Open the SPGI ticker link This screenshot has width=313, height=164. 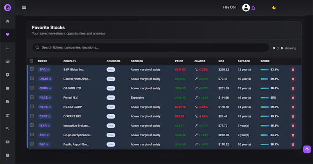44,70
